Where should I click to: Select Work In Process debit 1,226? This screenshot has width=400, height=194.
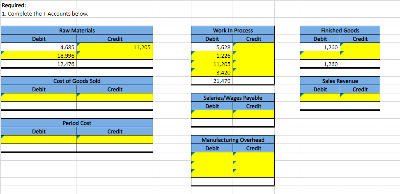[x=212, y=56]
